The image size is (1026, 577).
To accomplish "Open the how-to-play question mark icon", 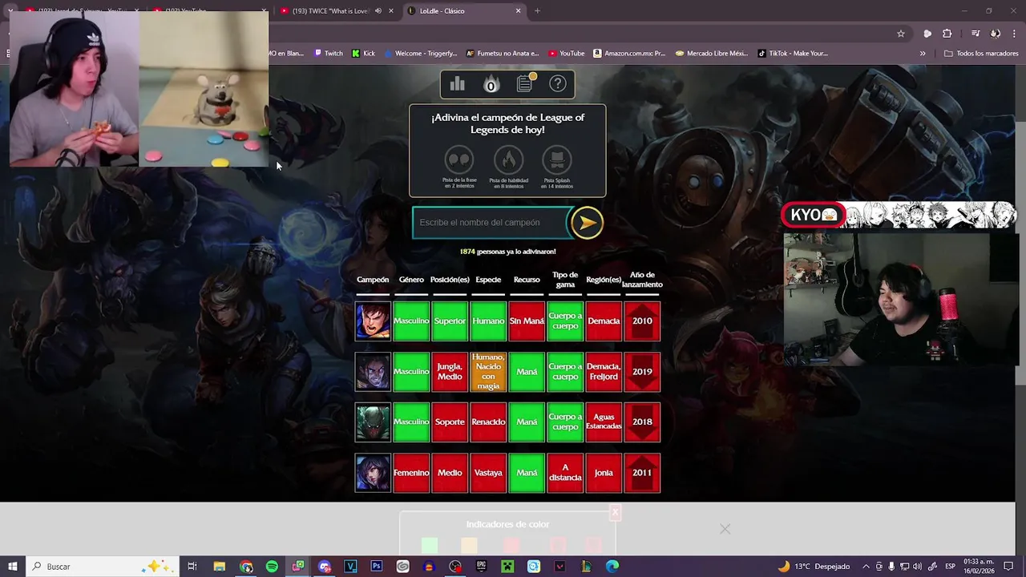I will click(558, 84).
